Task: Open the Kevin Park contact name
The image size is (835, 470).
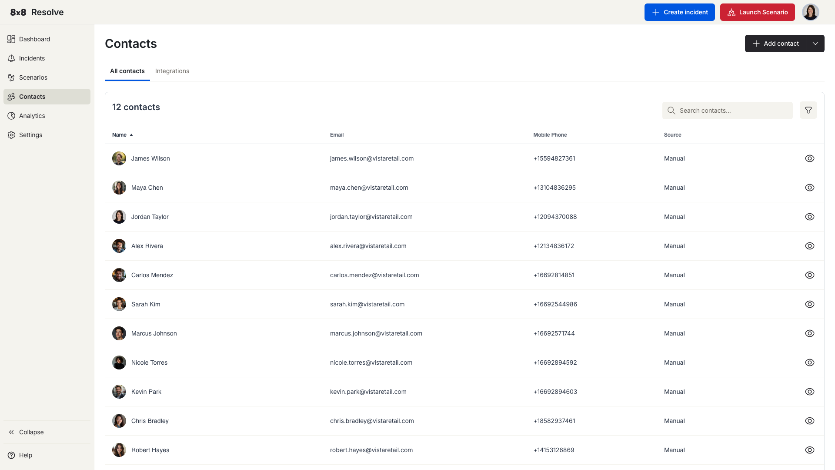Action: pos(146,392)
